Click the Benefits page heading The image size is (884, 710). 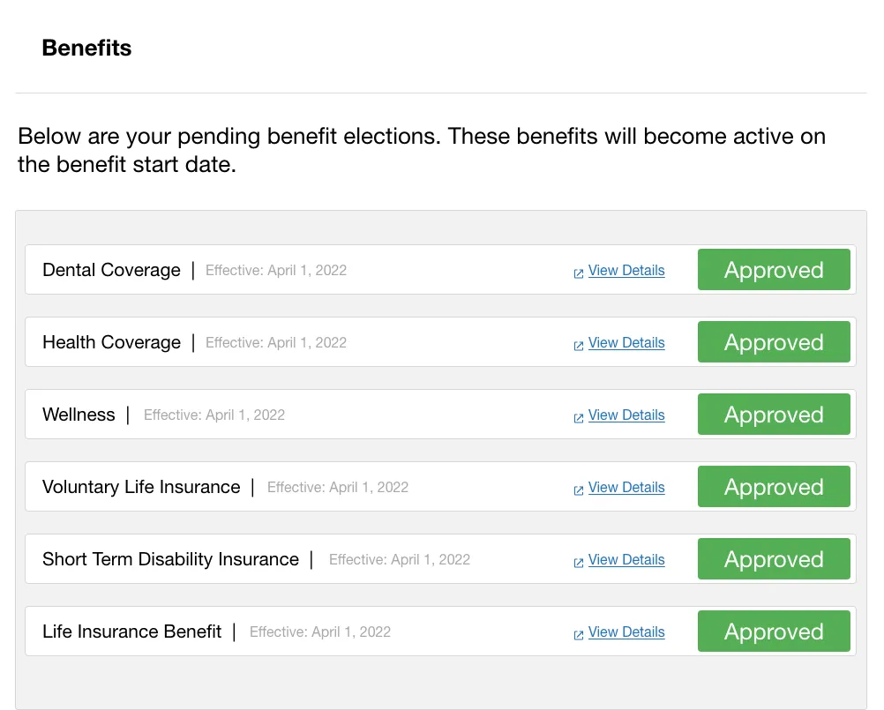point(86,48)
